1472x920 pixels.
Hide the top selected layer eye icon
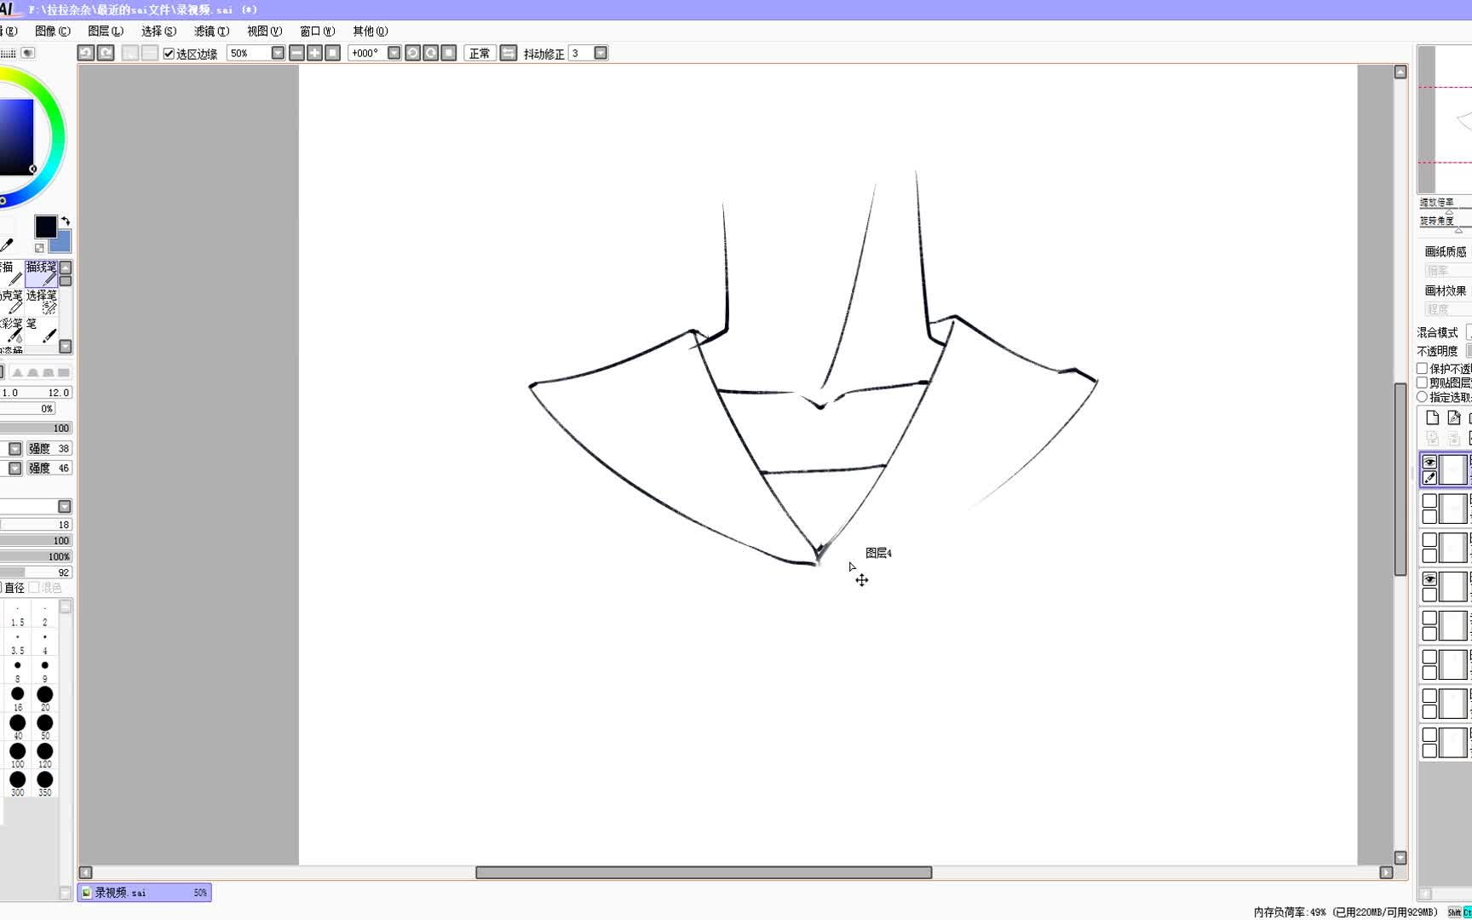[x=1429, y=463]
